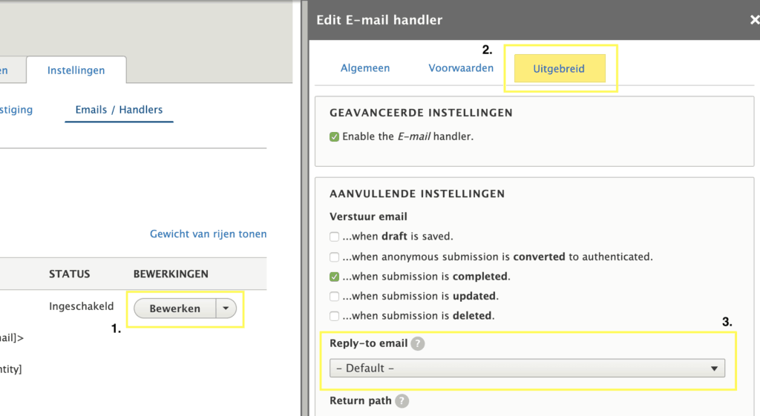
Task: Enable send email when draft is saved
Action: coord(335,237)
